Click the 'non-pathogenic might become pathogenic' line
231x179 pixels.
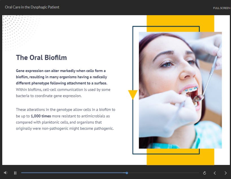[65, 129]
